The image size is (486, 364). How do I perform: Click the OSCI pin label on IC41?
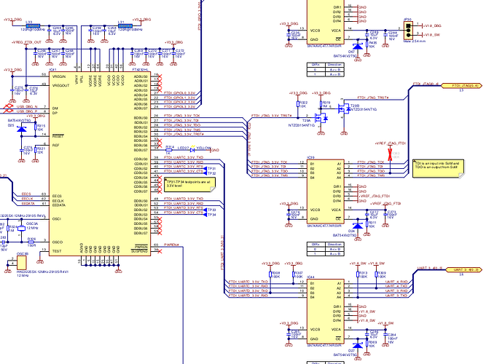tap(56, 219)
